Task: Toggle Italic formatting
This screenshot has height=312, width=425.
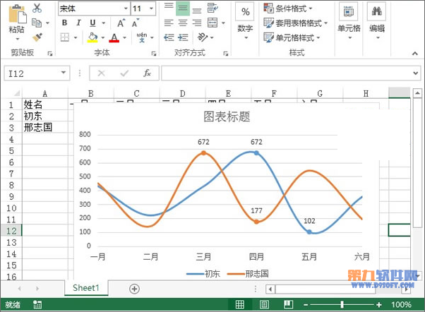Action: point(77,23)
